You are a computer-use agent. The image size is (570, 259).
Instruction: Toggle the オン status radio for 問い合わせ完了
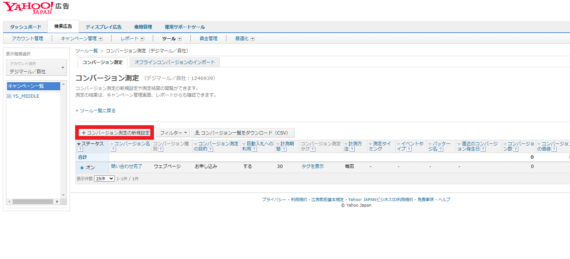point(82,168)
